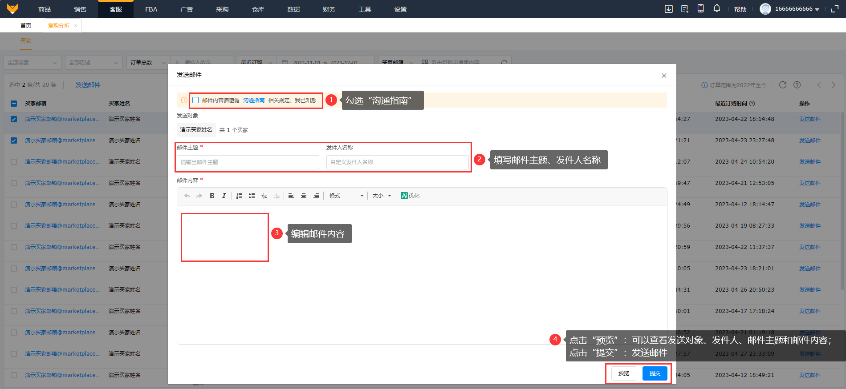Check the 沟通指南 acknowledgment checkbox
The width and height of the screenshot is (846, 389).
pyautogui.click(x=195, y=100)
